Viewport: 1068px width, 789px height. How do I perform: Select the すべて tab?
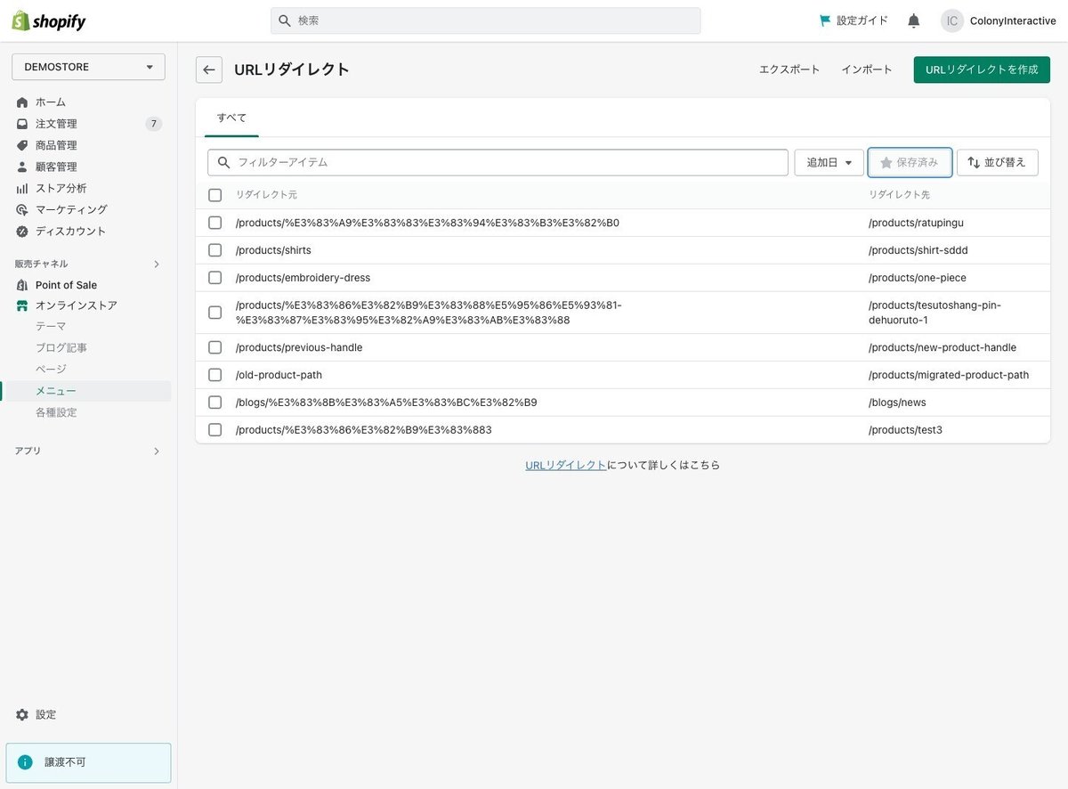coord(231,118)
